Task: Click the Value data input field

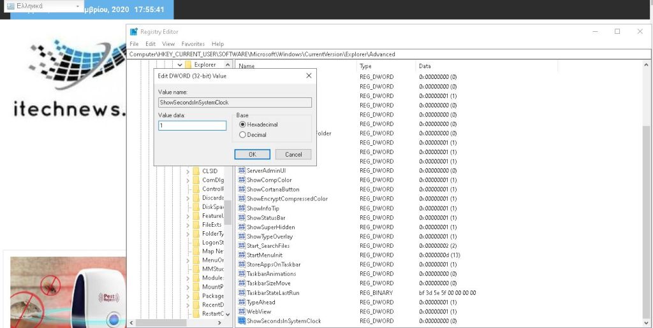Action: [x=193, y=125]
